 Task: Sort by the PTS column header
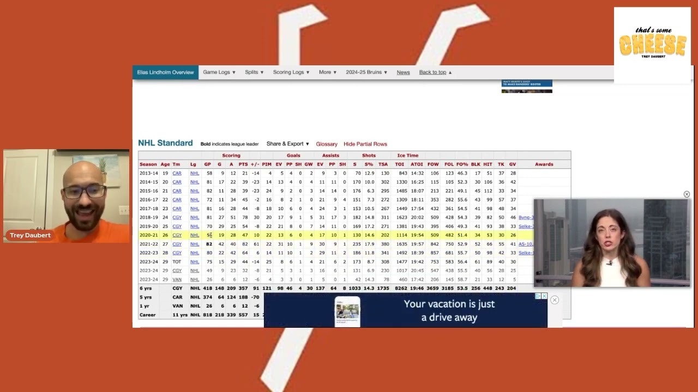pos(243,164)
